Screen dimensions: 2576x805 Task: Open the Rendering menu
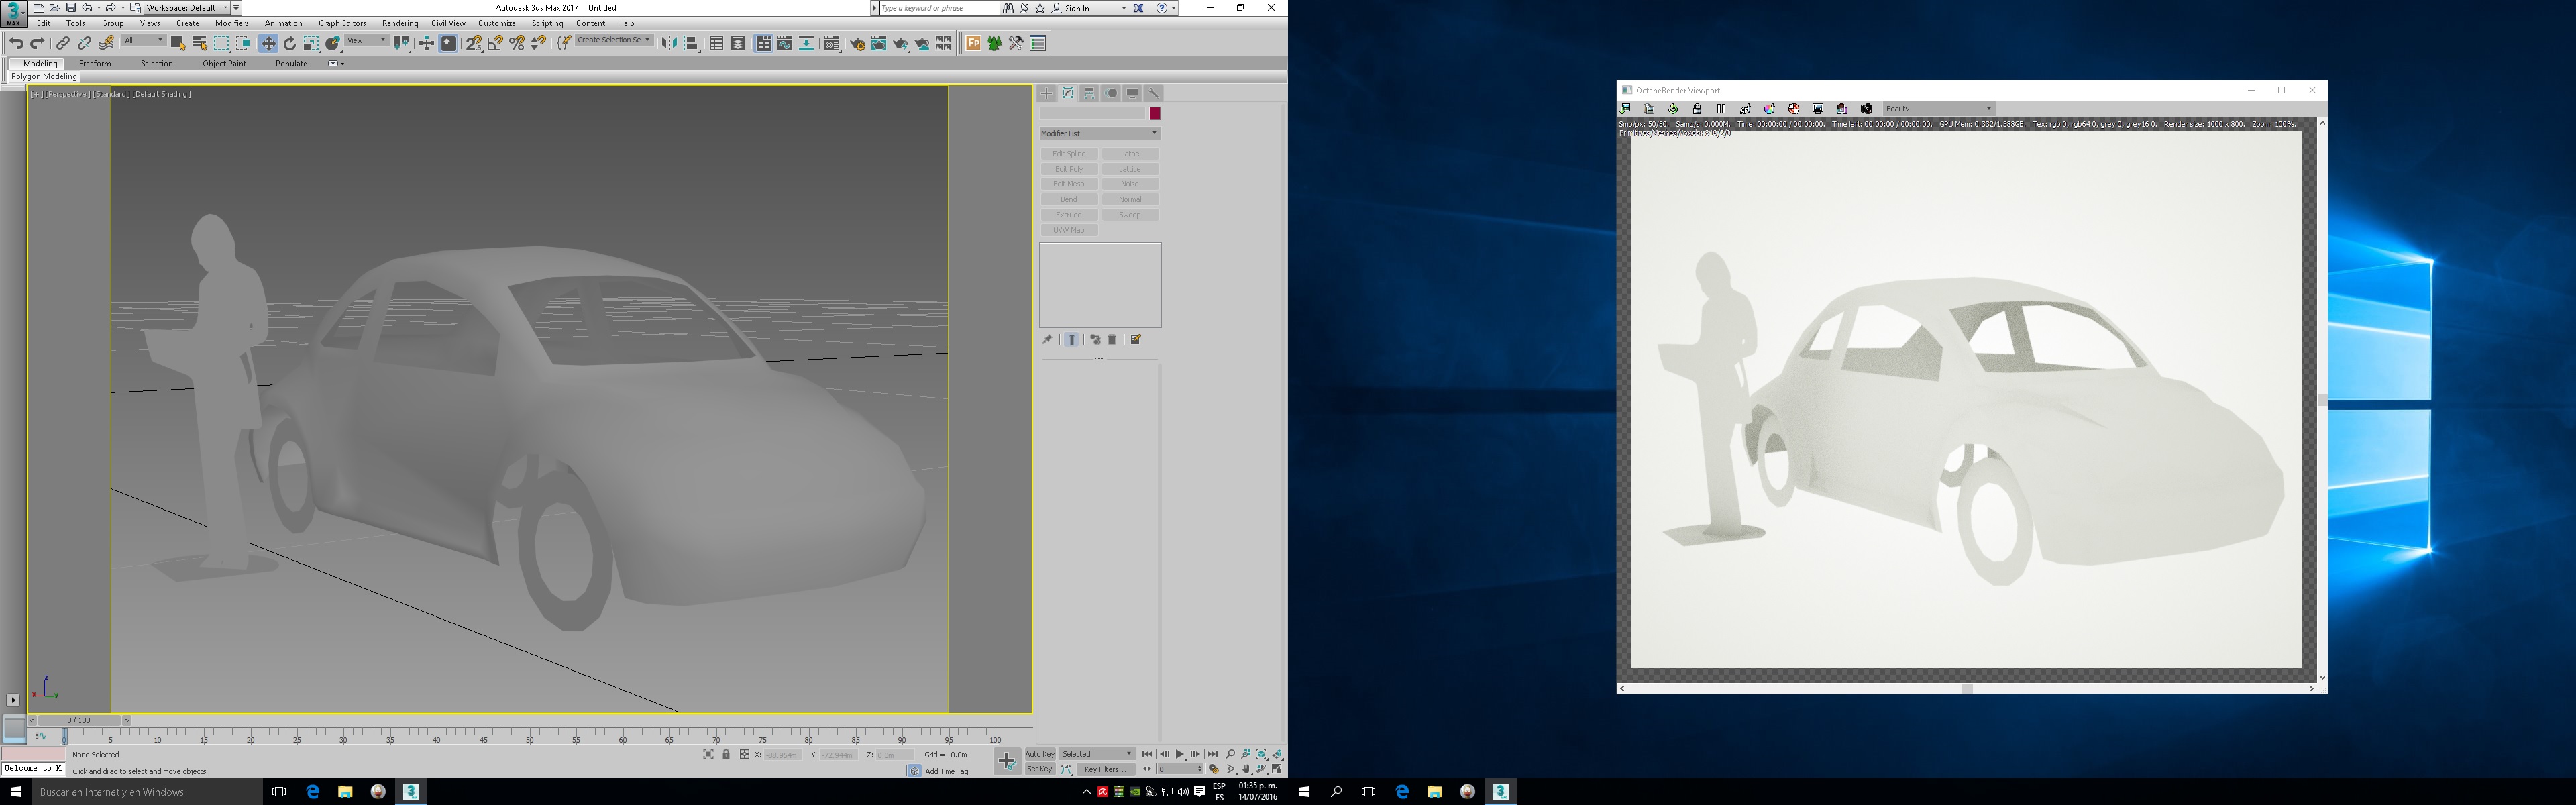coord(400,23)
